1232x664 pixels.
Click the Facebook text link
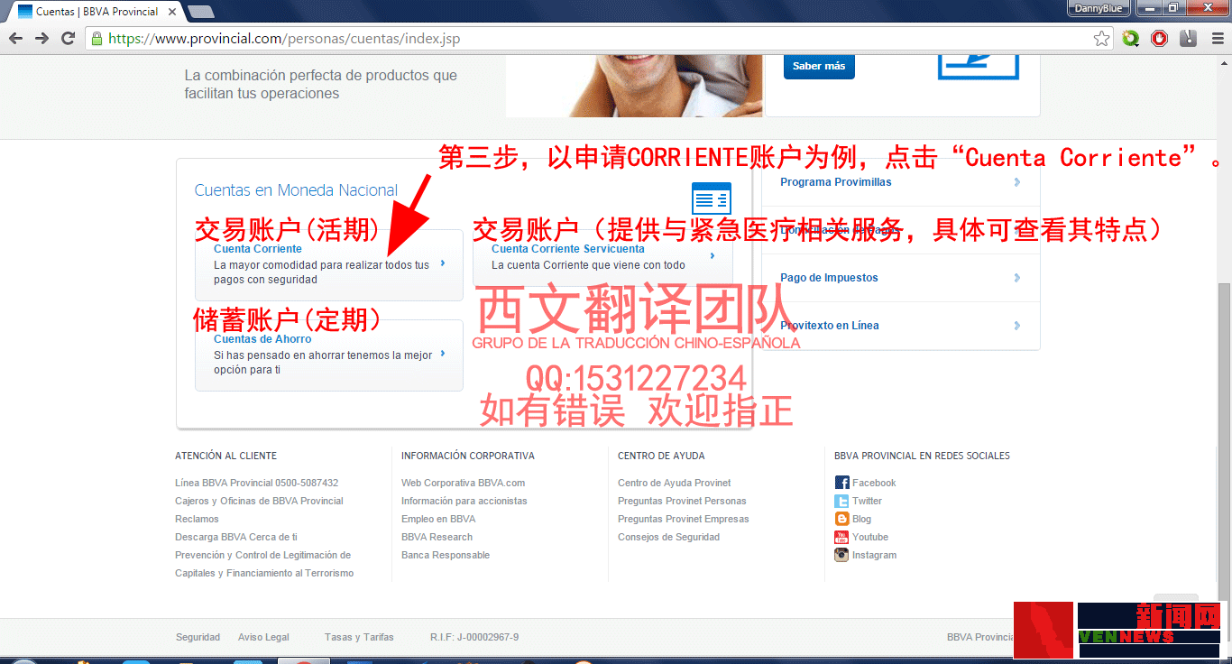click(x=874, y=483)
